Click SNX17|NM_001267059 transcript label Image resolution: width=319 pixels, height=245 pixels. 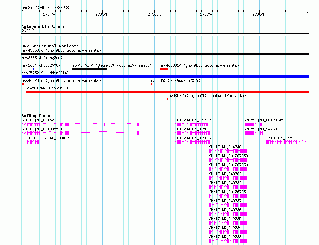[228, 156]
